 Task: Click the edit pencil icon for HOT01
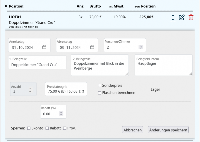tap(182, 18)
